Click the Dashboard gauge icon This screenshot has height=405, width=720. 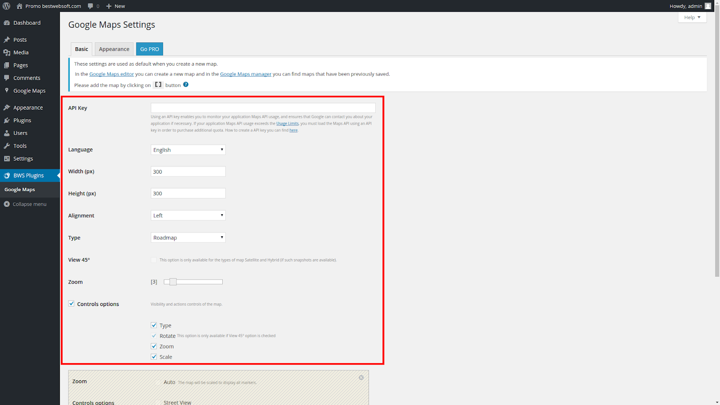click(7, 22)
